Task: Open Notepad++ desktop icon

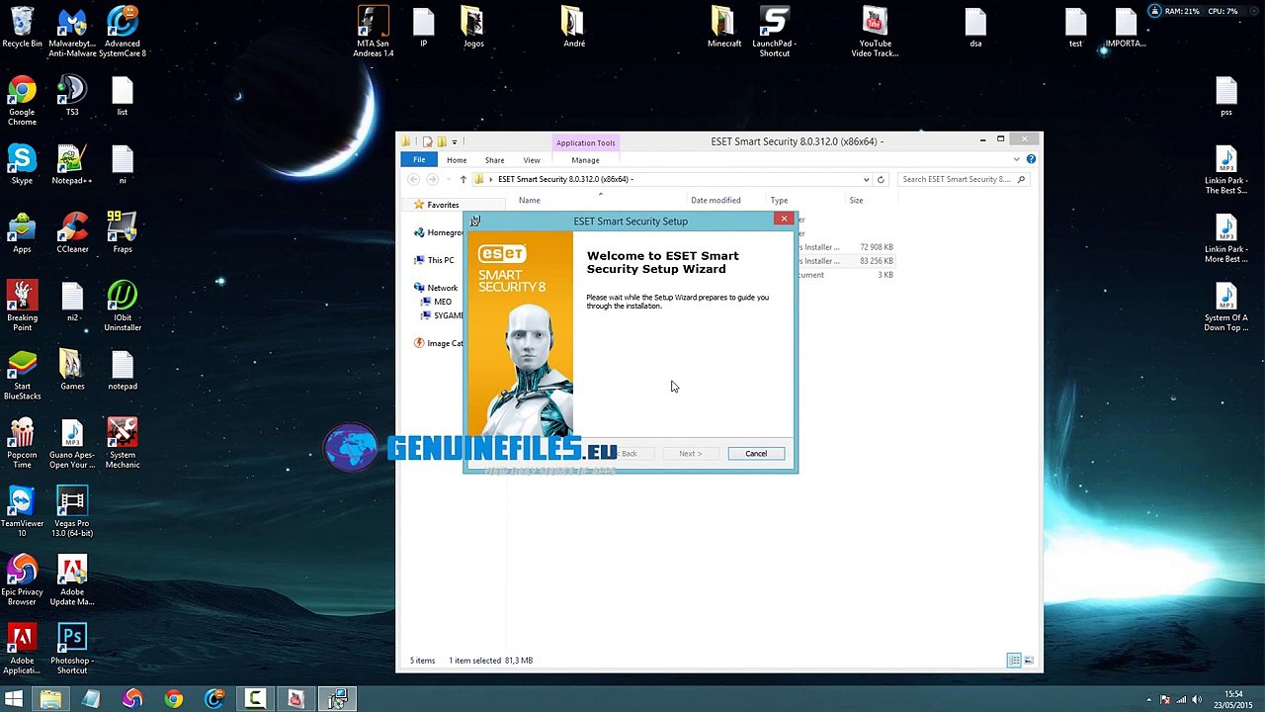Action: [71, 165]
